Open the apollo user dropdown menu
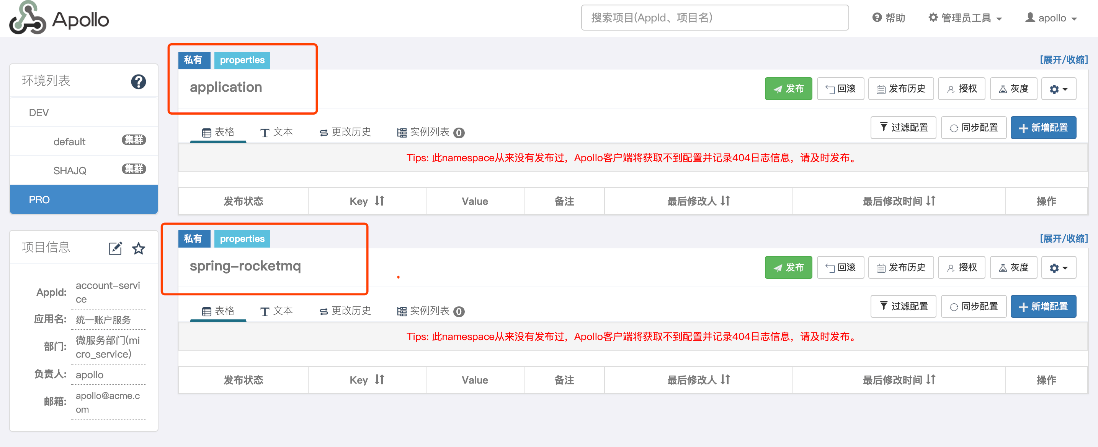 tap(1051, 18)
